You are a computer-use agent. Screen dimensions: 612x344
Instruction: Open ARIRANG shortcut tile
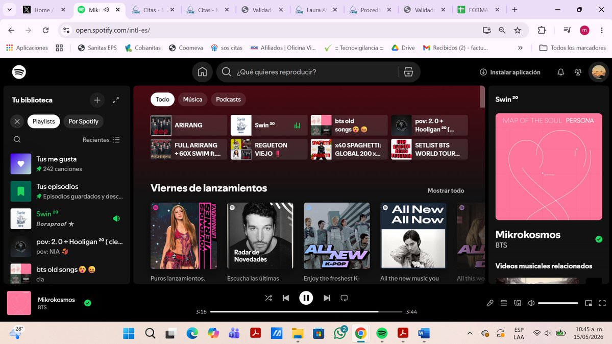(x=188, y=125)
